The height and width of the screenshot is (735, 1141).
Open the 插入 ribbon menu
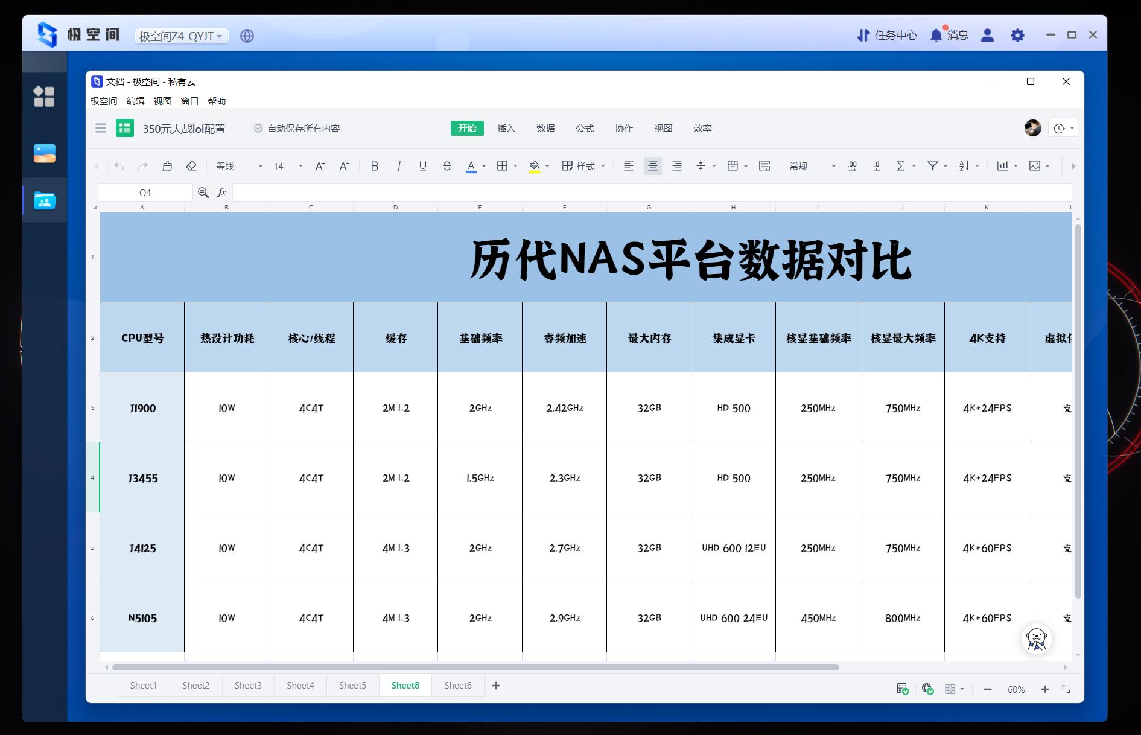(x=506, y=128)
